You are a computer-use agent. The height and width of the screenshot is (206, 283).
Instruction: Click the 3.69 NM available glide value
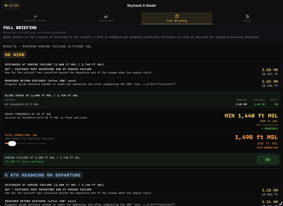[x=260, y=104]
